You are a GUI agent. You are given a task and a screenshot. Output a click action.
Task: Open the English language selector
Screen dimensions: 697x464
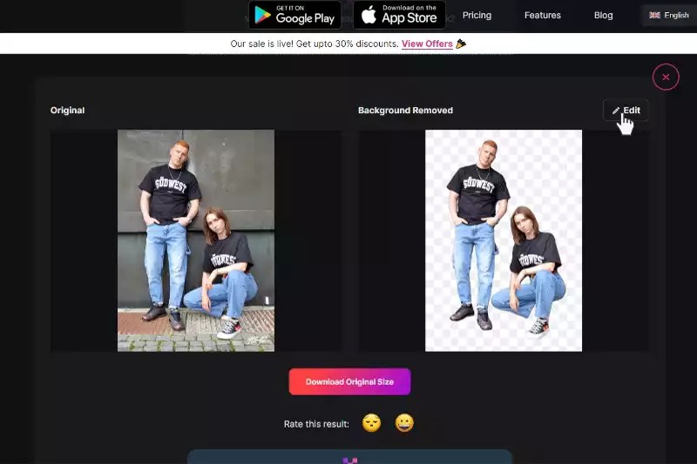(669, 15)
